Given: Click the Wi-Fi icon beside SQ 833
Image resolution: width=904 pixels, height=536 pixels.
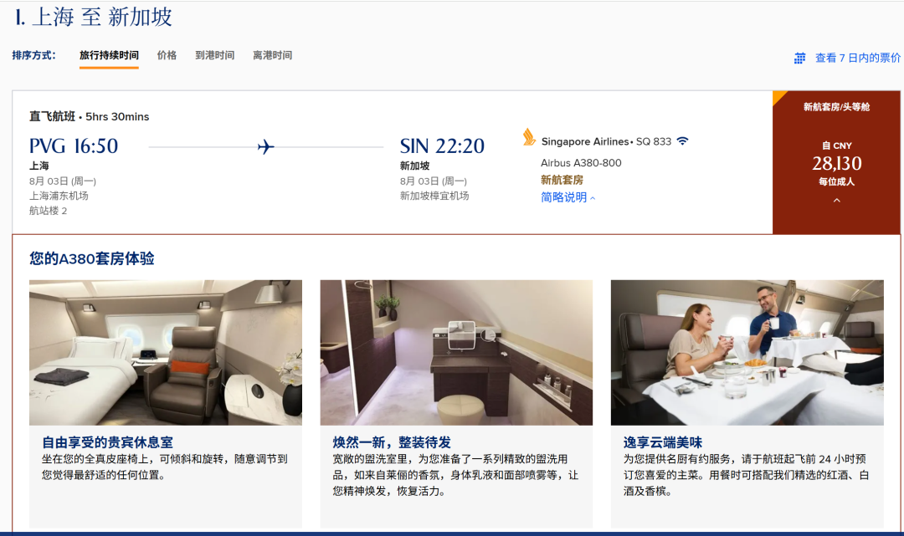Looking at the screenshot, I should pos(683,141).
